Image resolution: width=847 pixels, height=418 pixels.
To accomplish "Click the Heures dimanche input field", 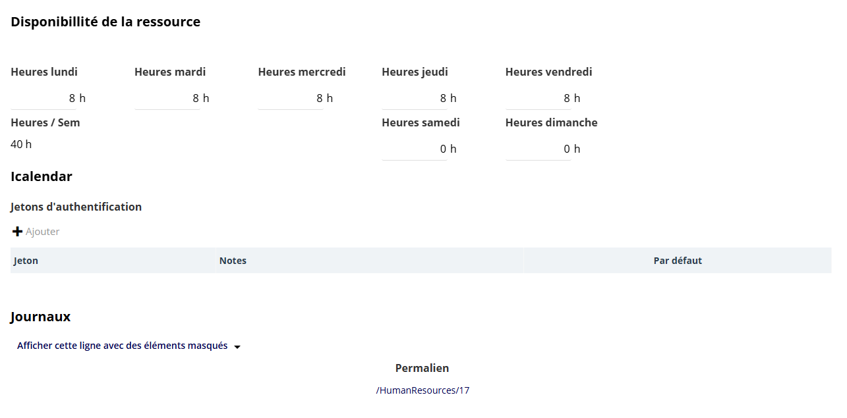I will [x=539, y=149].
